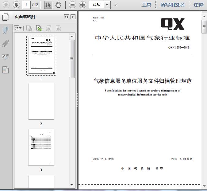Open the 注释 panel
The height and width of the screenshot is (191, 207).
coord(198,5)
